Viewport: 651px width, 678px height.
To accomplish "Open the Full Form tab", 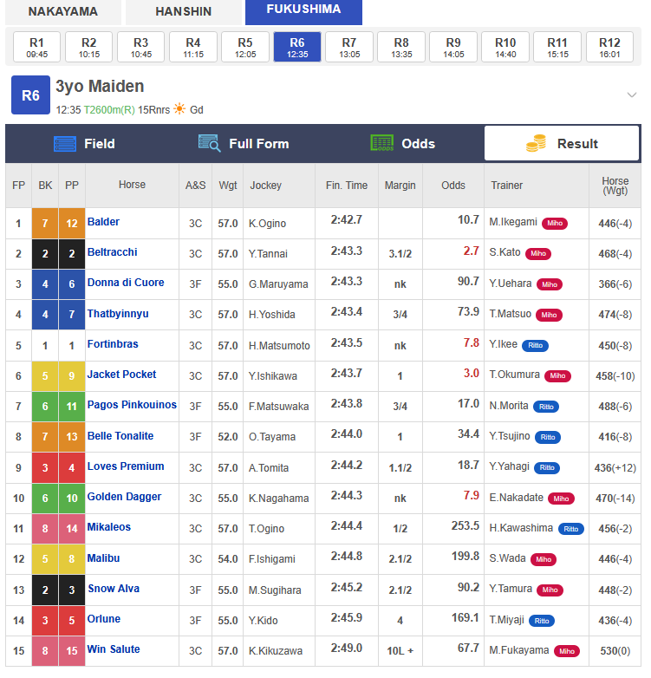I will coord(244,144).
